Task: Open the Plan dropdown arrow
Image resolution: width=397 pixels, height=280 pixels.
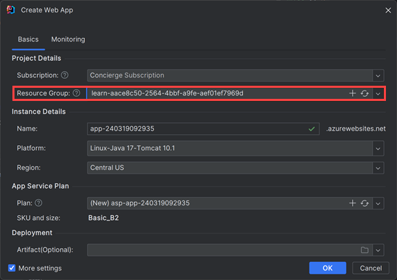Action: (x=378, y=203)
